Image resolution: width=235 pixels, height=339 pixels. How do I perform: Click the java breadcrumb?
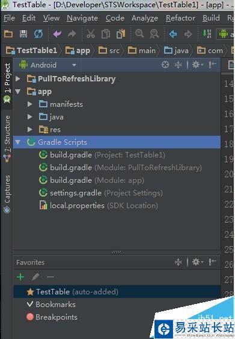[176, 51]
